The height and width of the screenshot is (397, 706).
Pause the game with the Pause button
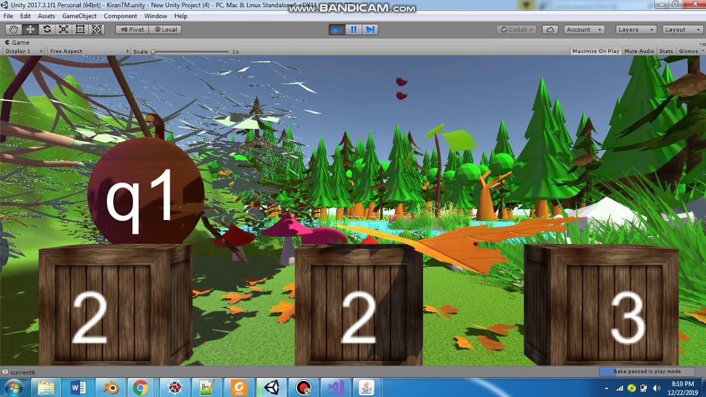(x=354, y=29)
